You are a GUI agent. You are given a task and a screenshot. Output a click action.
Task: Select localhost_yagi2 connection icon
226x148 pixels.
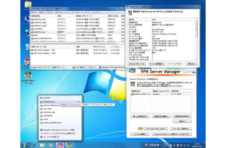point(32,23)
